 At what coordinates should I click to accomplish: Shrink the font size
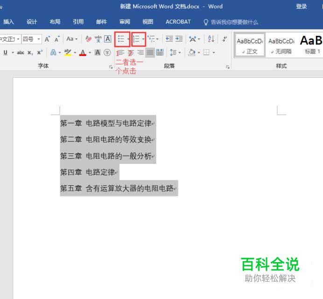tap(57, 39)
